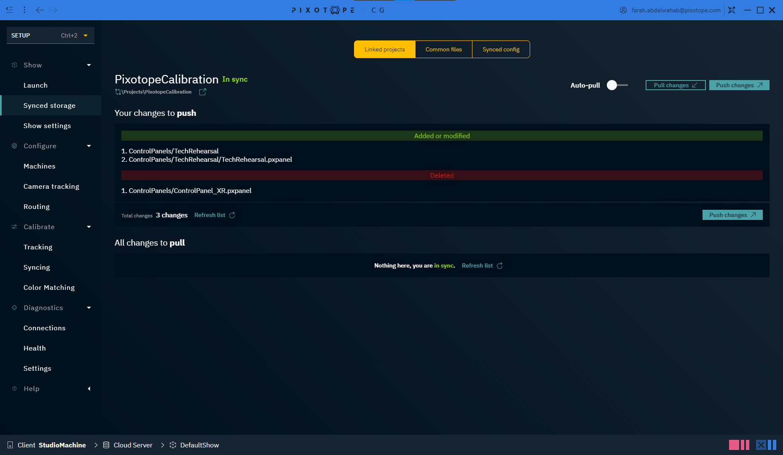The height and width of the screenshot is (455, 783).
Task: Click the In sync status label
Action: pos(235,79)
